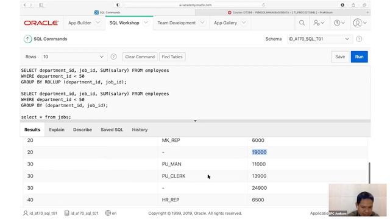Click 'select * from jobs;' line in editor
This screenshot has height=219, width=390.
pos(46,117)
